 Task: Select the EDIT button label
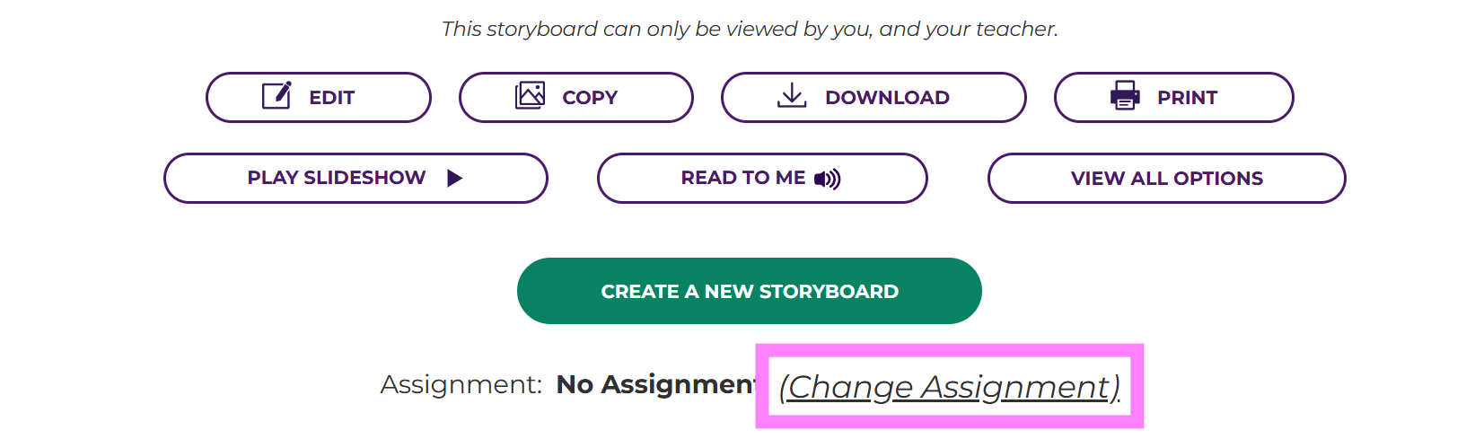click(331, 98)
